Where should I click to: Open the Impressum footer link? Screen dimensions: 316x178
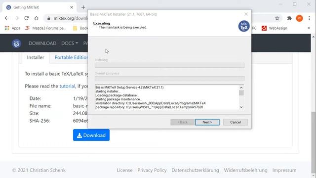(284, 170)
